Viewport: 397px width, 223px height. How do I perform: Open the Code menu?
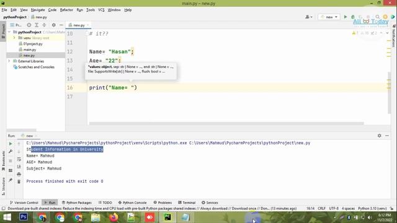coord(52,10)
